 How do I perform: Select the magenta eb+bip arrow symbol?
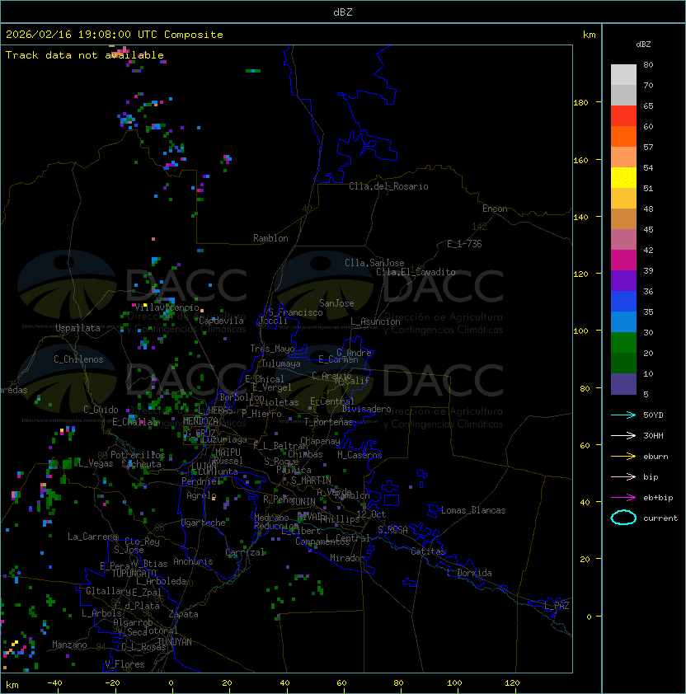(623, 497)
